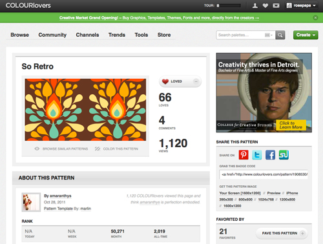This screenshot has height=244, width=323.
Task: Click the COLOURlovers logo
Action: click(28, 5)
